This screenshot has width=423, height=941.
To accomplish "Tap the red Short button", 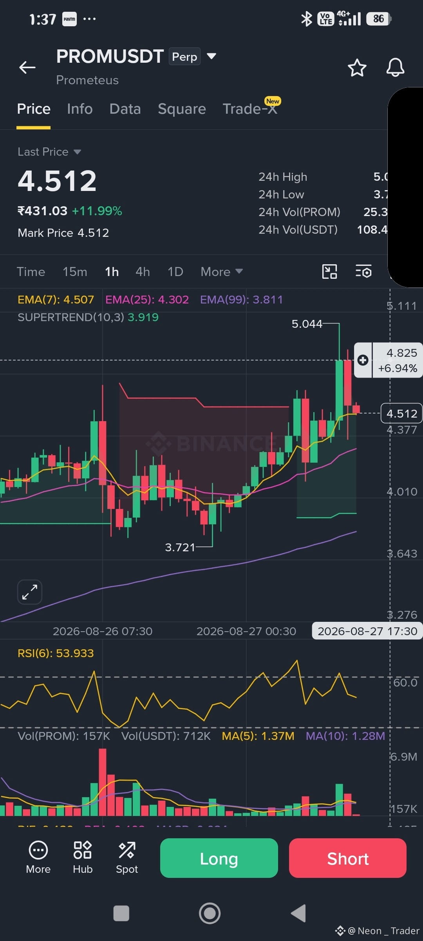I will coord(348,858).
